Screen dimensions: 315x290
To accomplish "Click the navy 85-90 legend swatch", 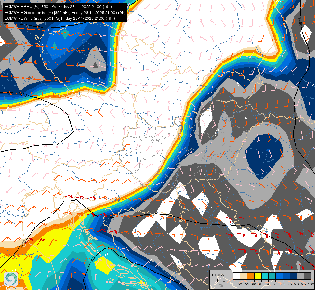I will point(293,276).
